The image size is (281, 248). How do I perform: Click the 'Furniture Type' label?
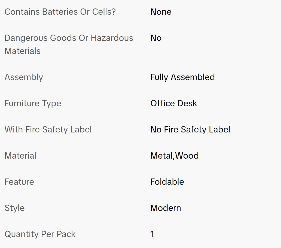[x=33, y=103]
